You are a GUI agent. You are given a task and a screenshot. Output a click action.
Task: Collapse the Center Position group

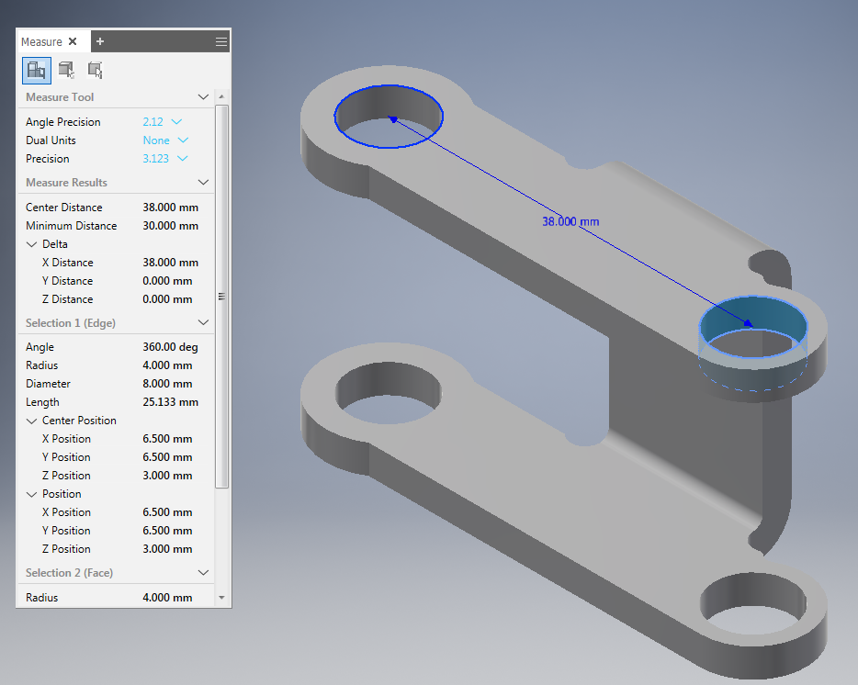coord(32,421)
